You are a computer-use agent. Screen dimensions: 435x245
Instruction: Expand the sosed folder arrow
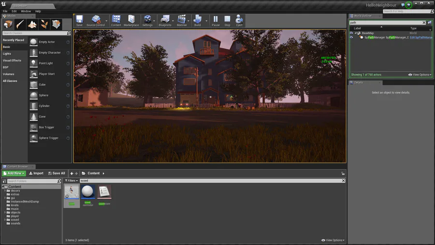coord(5,219)
